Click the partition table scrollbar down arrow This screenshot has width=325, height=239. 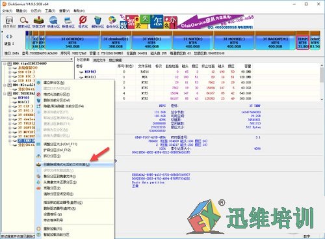click(x=322, y=99)
